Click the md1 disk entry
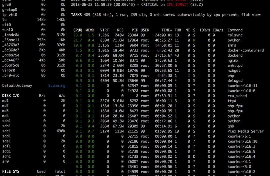Image resolution: width=270 pixels, height=176 pixels. (x=5, y=101)
